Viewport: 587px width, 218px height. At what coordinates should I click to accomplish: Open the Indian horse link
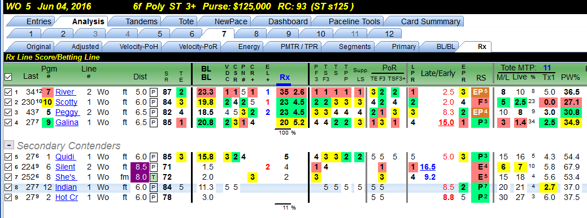pos(66,187)
